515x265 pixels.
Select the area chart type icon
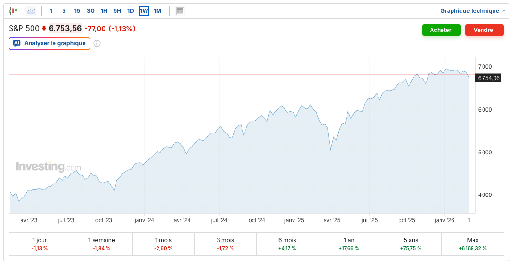point(31,11)
